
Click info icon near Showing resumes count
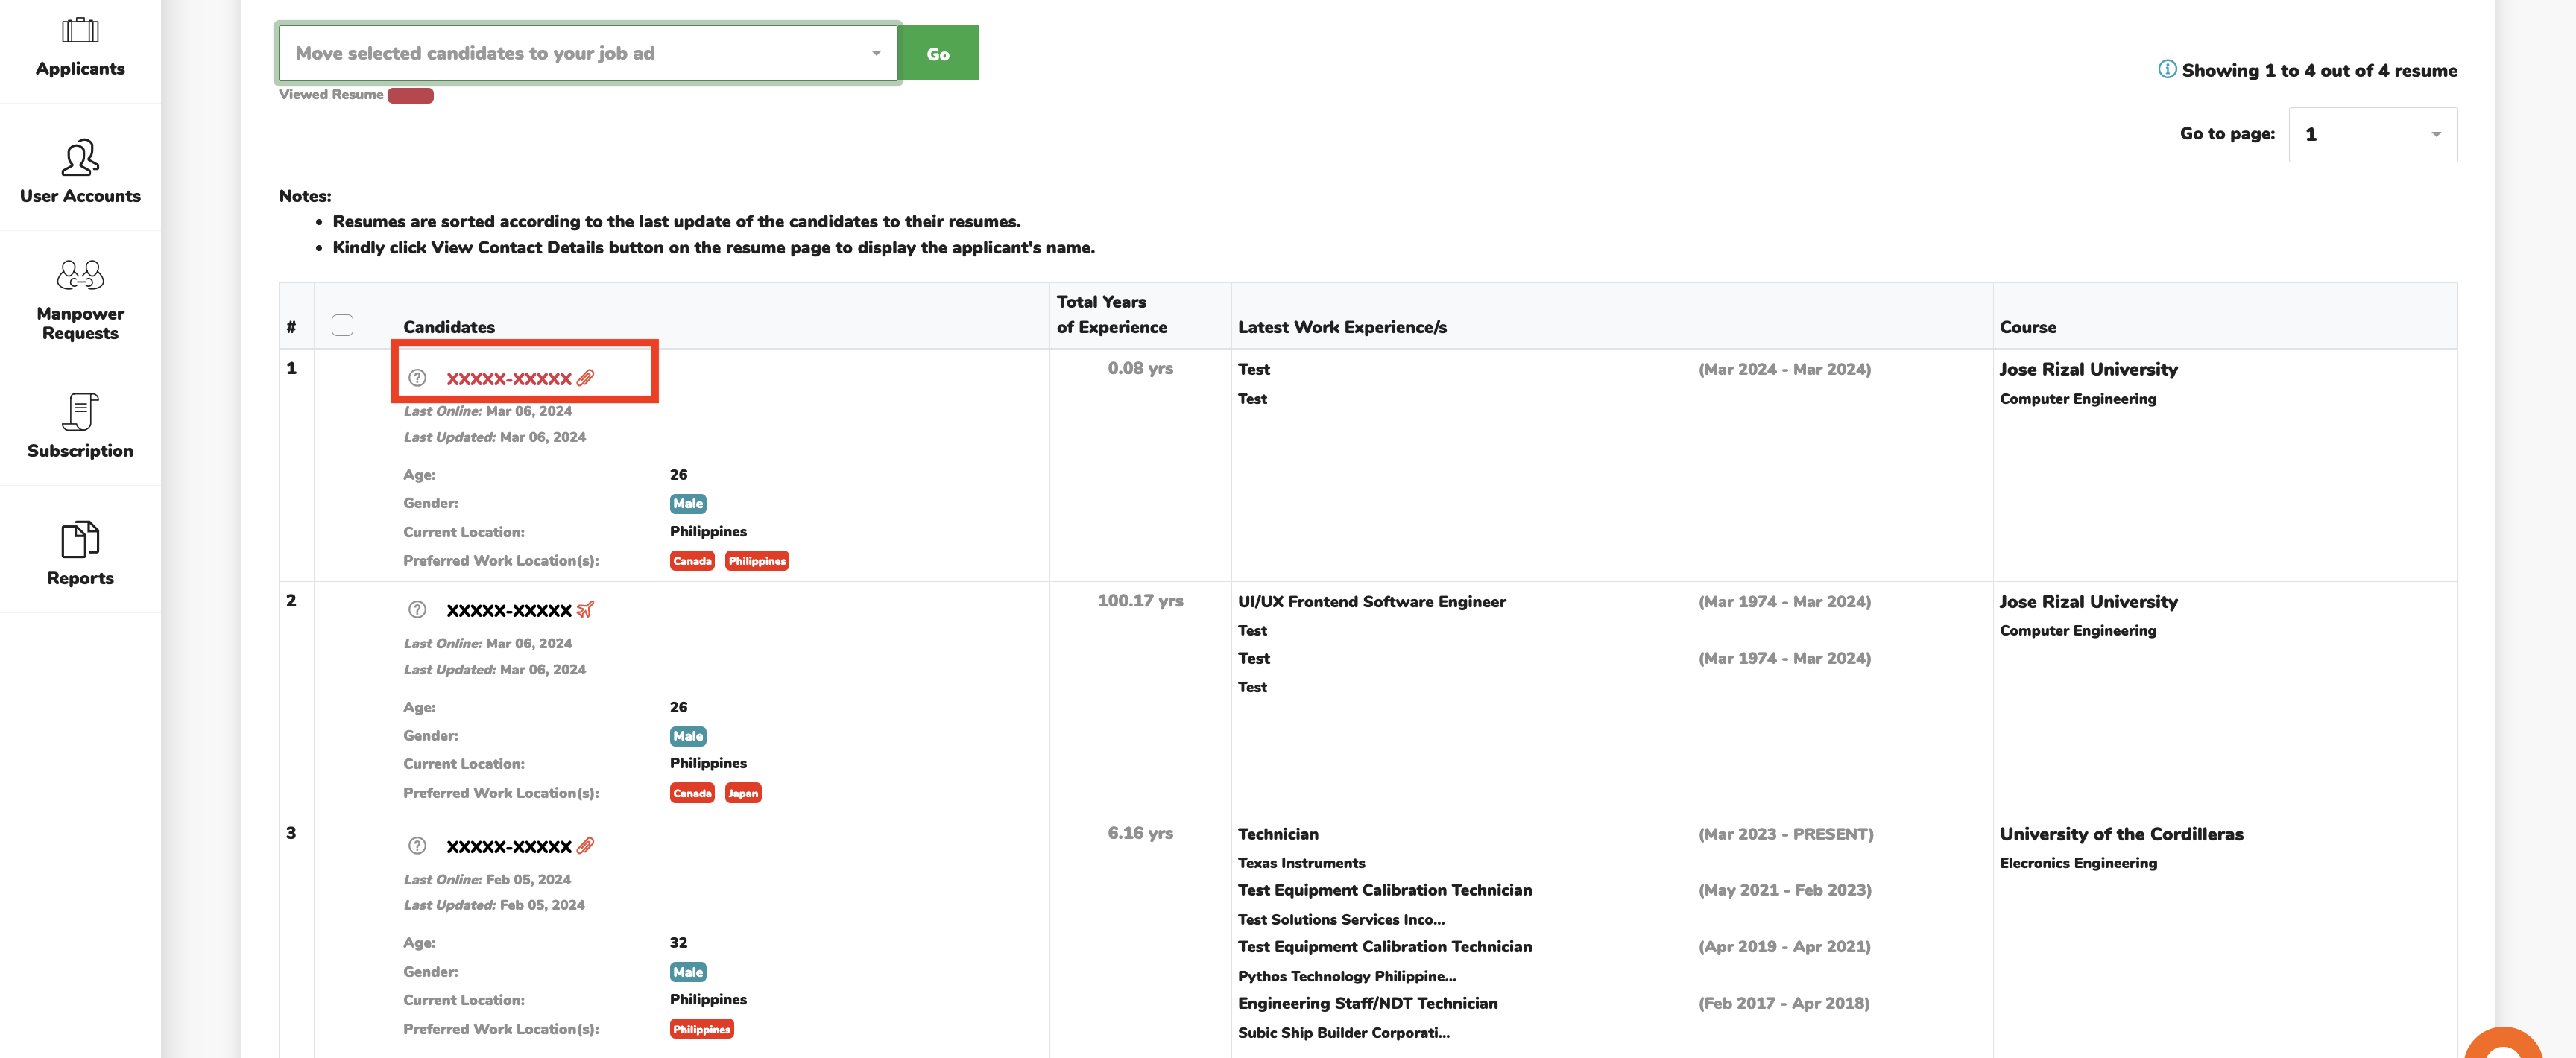pyautogui.click(x=2166, y=69)
